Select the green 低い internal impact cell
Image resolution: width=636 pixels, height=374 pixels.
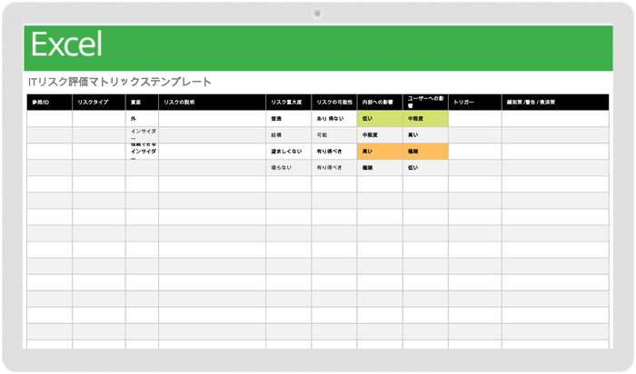(380, 119)
